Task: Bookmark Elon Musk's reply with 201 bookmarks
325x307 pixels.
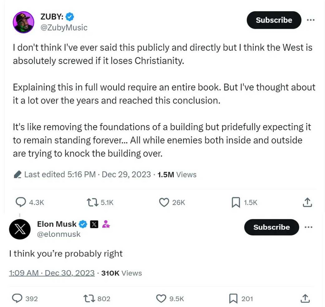Action: tap(233, 298)
